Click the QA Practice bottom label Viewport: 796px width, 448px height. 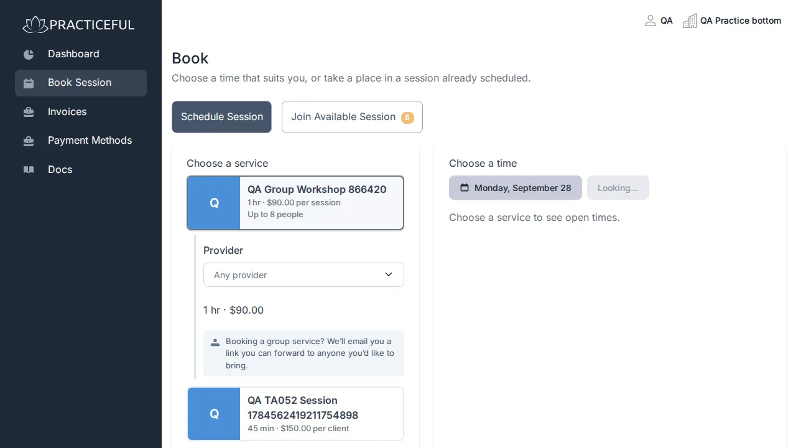tap(741, 21)
